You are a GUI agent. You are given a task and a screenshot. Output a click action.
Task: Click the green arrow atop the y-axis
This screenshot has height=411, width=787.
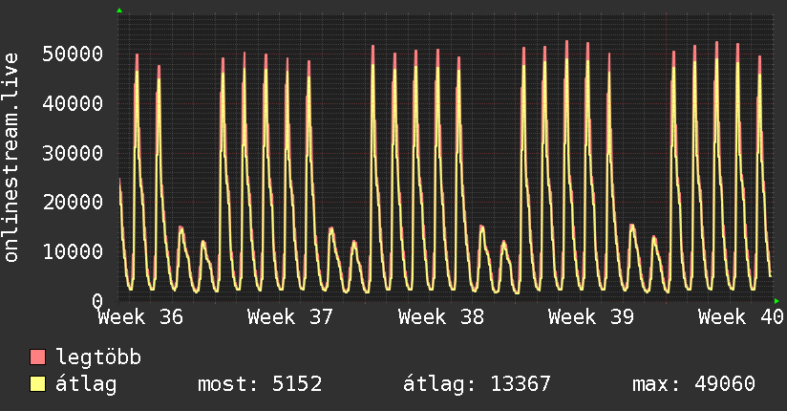click(x=119, y=11)
